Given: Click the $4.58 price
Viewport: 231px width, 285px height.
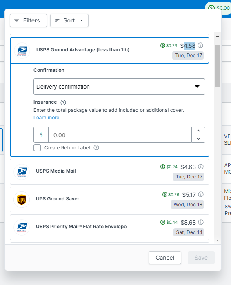Looking at the screenshot, I should coord(188,46).
